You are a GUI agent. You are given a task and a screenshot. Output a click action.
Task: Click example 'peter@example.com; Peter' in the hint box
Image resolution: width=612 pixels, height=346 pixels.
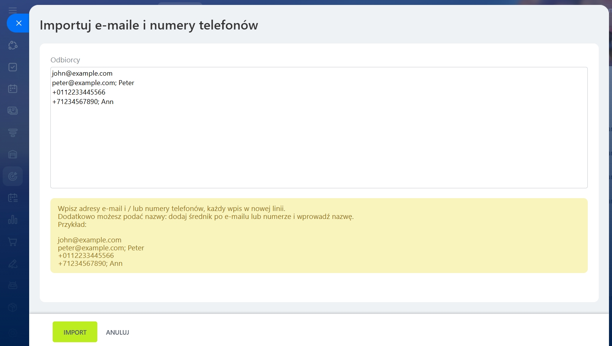pyautogui.click(x=101, y=248)
